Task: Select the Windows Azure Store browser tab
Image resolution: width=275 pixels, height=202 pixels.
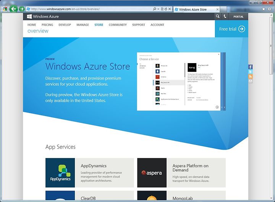Action: click(196, 10)
